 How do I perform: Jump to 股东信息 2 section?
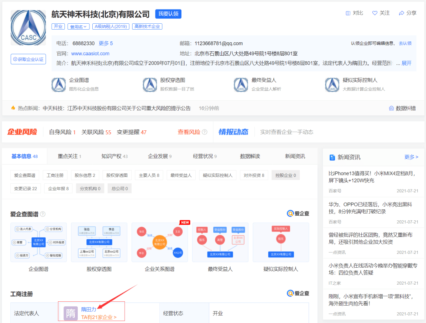point(85,175)
